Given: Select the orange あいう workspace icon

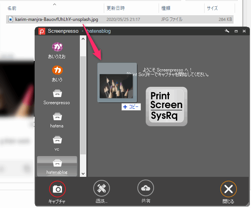Looking at the screenshot, I should click(x=57, y=70).
